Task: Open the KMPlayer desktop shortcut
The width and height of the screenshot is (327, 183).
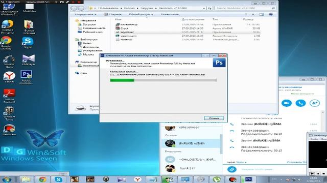Action: point(29,60)
